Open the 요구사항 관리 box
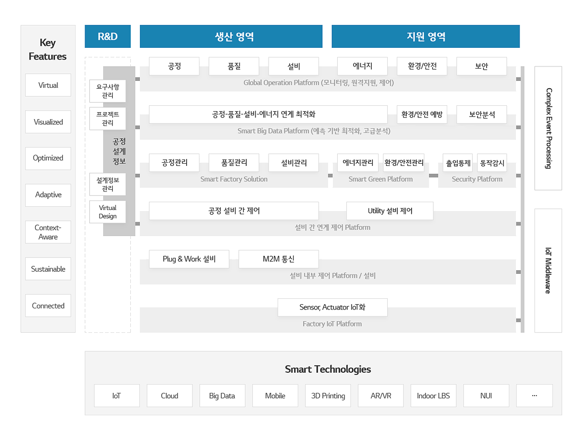 107,91
